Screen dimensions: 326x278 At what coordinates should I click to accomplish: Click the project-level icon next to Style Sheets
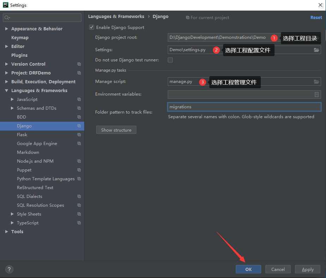(79, 214)
